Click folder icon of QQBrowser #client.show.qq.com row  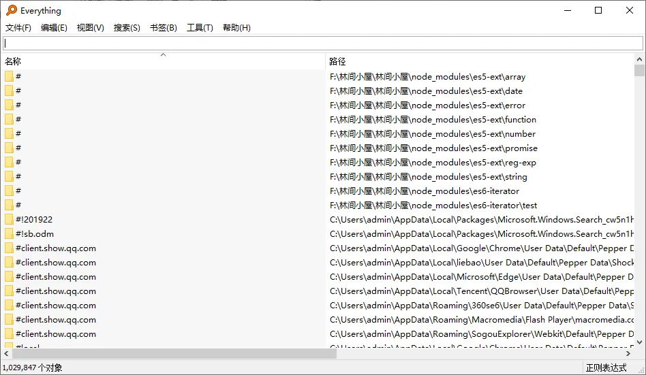(9, 291)
